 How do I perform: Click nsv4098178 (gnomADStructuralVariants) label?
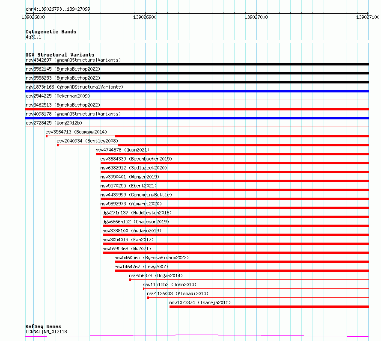click(73, 114)
